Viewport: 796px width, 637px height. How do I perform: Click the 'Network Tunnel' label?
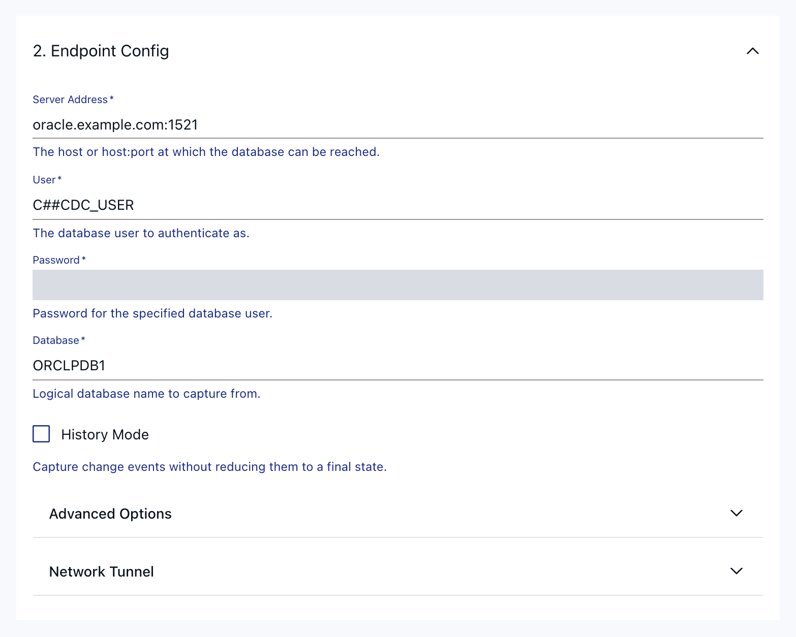(102, 571)
